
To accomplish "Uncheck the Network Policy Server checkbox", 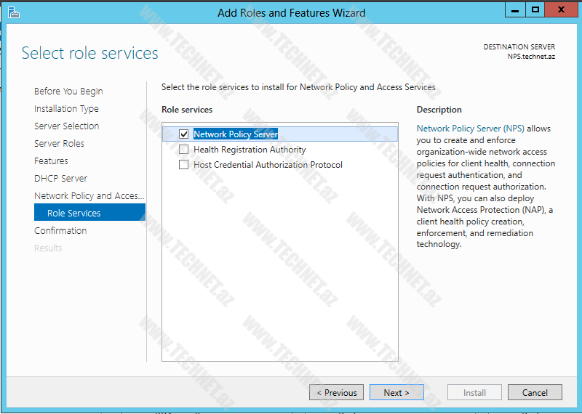I will tap(183, 134).
